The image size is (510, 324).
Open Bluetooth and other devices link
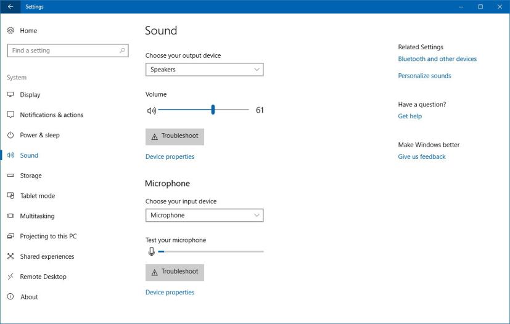pos(437,59)
